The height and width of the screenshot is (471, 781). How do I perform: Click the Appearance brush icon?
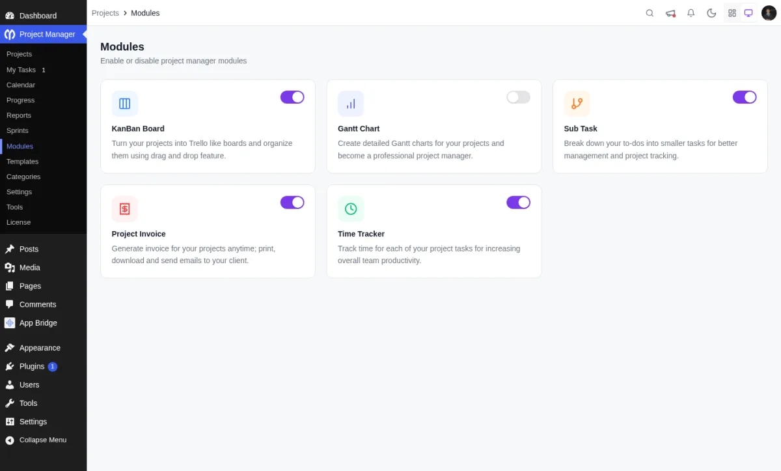click(10, 348)
